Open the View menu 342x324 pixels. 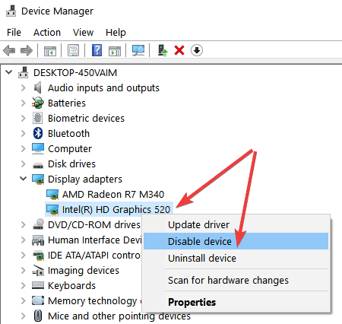83,33
